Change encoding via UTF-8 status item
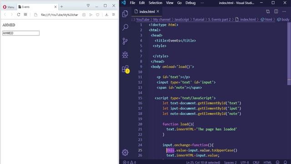 tap(245, 162)
